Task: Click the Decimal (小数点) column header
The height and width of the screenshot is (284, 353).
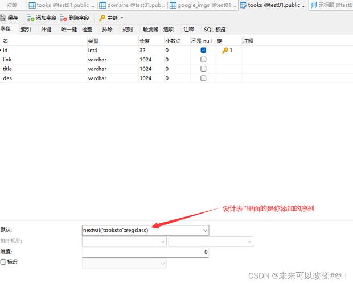Action: click(x=177, y=41)
